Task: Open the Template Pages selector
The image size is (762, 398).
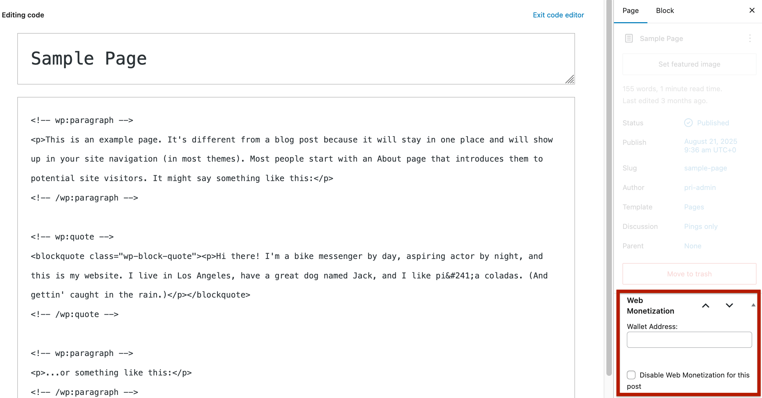Action: 694,207
